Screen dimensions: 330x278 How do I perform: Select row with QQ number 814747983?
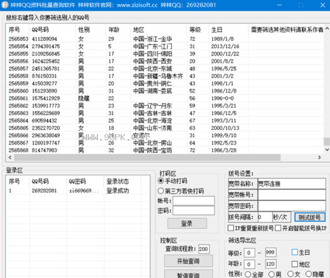point(165,150)
